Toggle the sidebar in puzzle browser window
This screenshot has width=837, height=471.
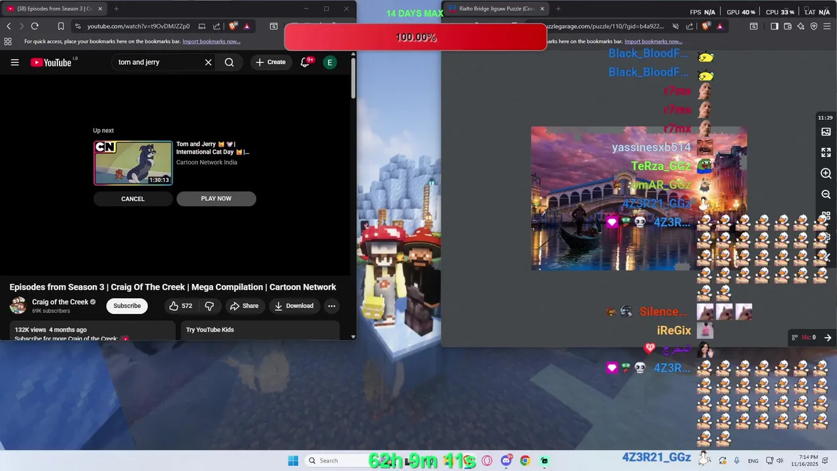pyautogui.click(x=774, y=26)
